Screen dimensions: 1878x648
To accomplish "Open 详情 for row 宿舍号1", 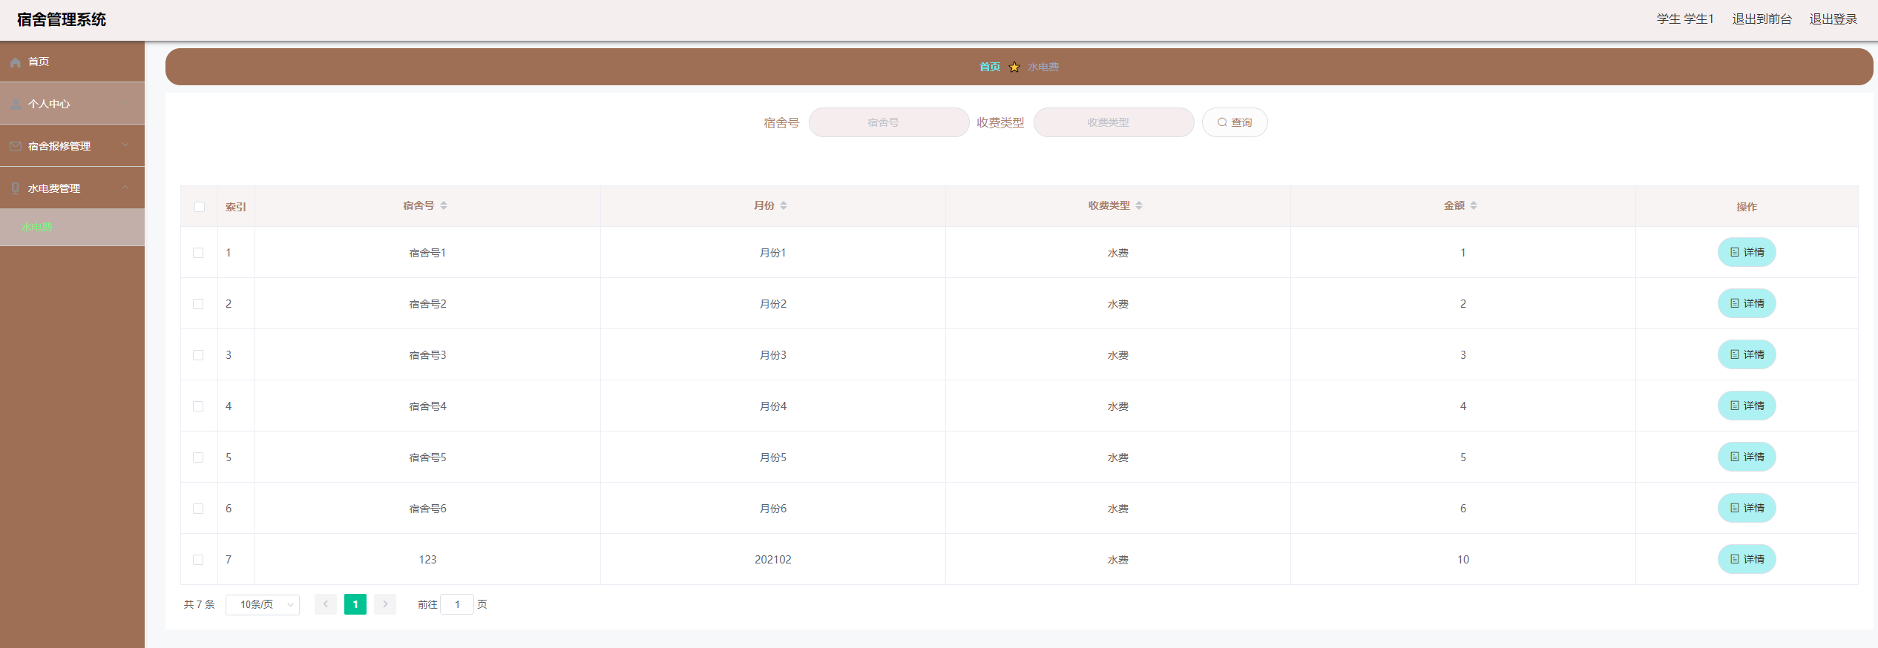I will (1747, 252).
